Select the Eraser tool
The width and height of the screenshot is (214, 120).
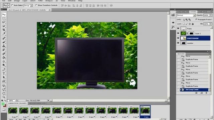coord(4,53)
